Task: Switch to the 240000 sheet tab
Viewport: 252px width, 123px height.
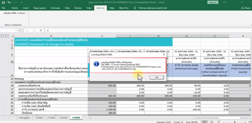Action: point(64,118)
